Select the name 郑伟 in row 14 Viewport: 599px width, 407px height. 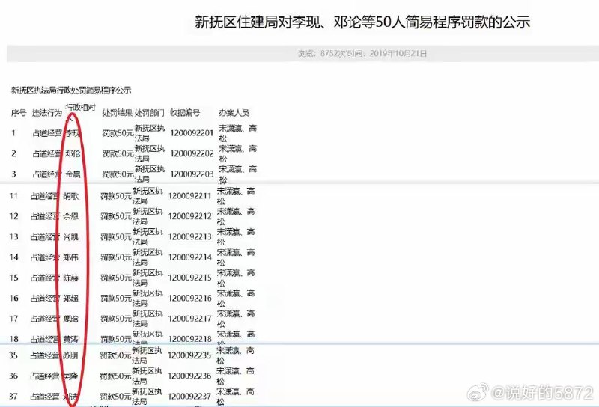coord(70,257)
